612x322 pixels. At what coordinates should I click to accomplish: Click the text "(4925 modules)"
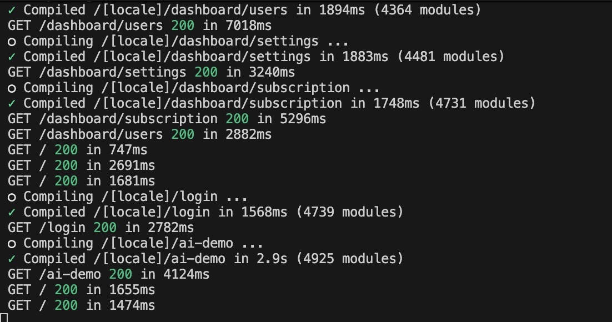(350, 258)
